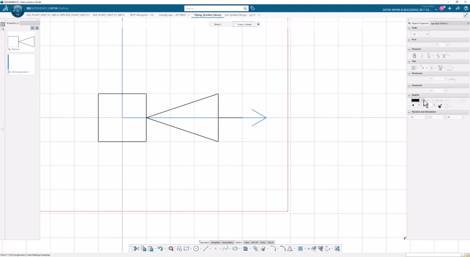470x257 pixels.
Task: Open the Template toolbar tab
Action: click(215, 242)
